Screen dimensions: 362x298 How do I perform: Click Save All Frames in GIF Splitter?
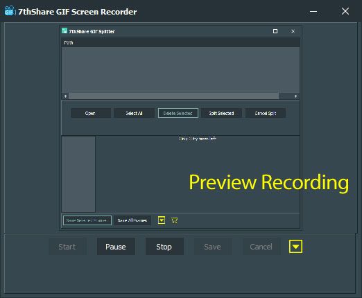132,220
